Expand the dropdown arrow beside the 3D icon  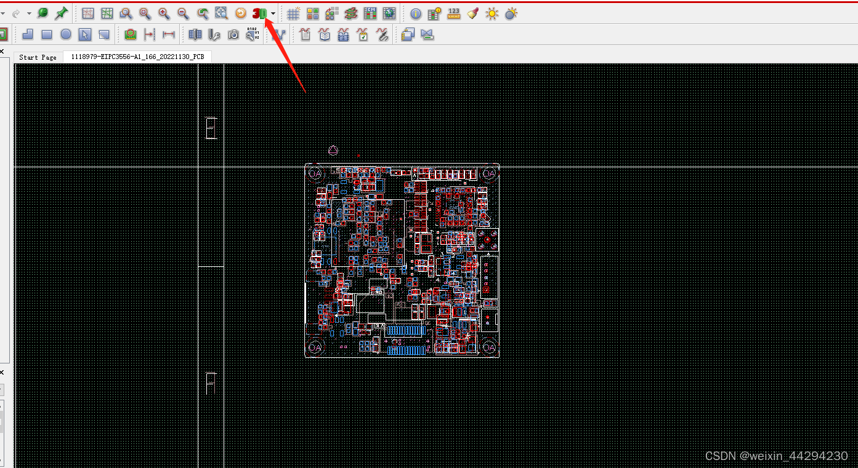tap(273, 13)
